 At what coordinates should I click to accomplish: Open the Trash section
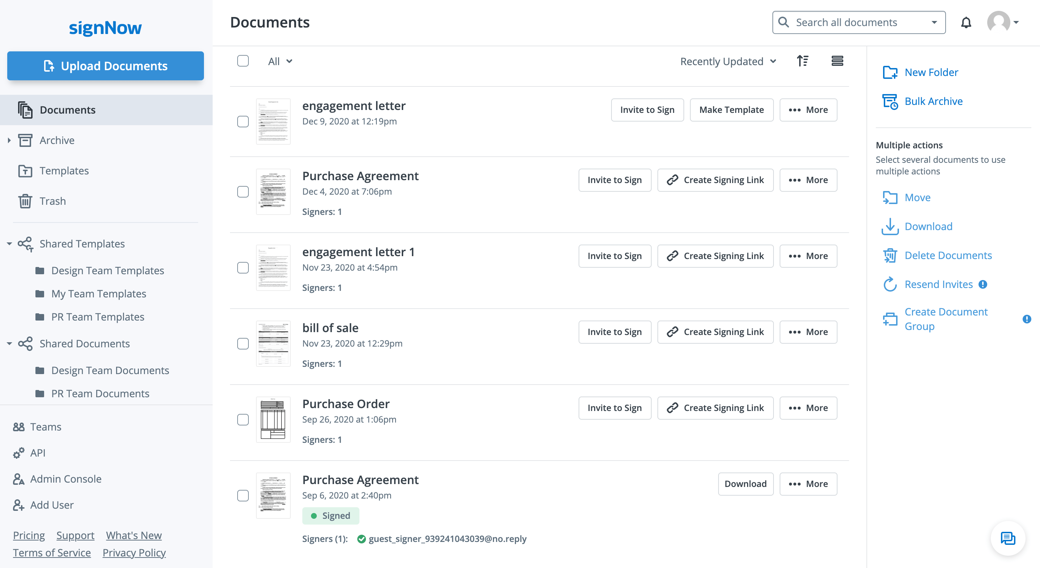[x=52, y=201]
